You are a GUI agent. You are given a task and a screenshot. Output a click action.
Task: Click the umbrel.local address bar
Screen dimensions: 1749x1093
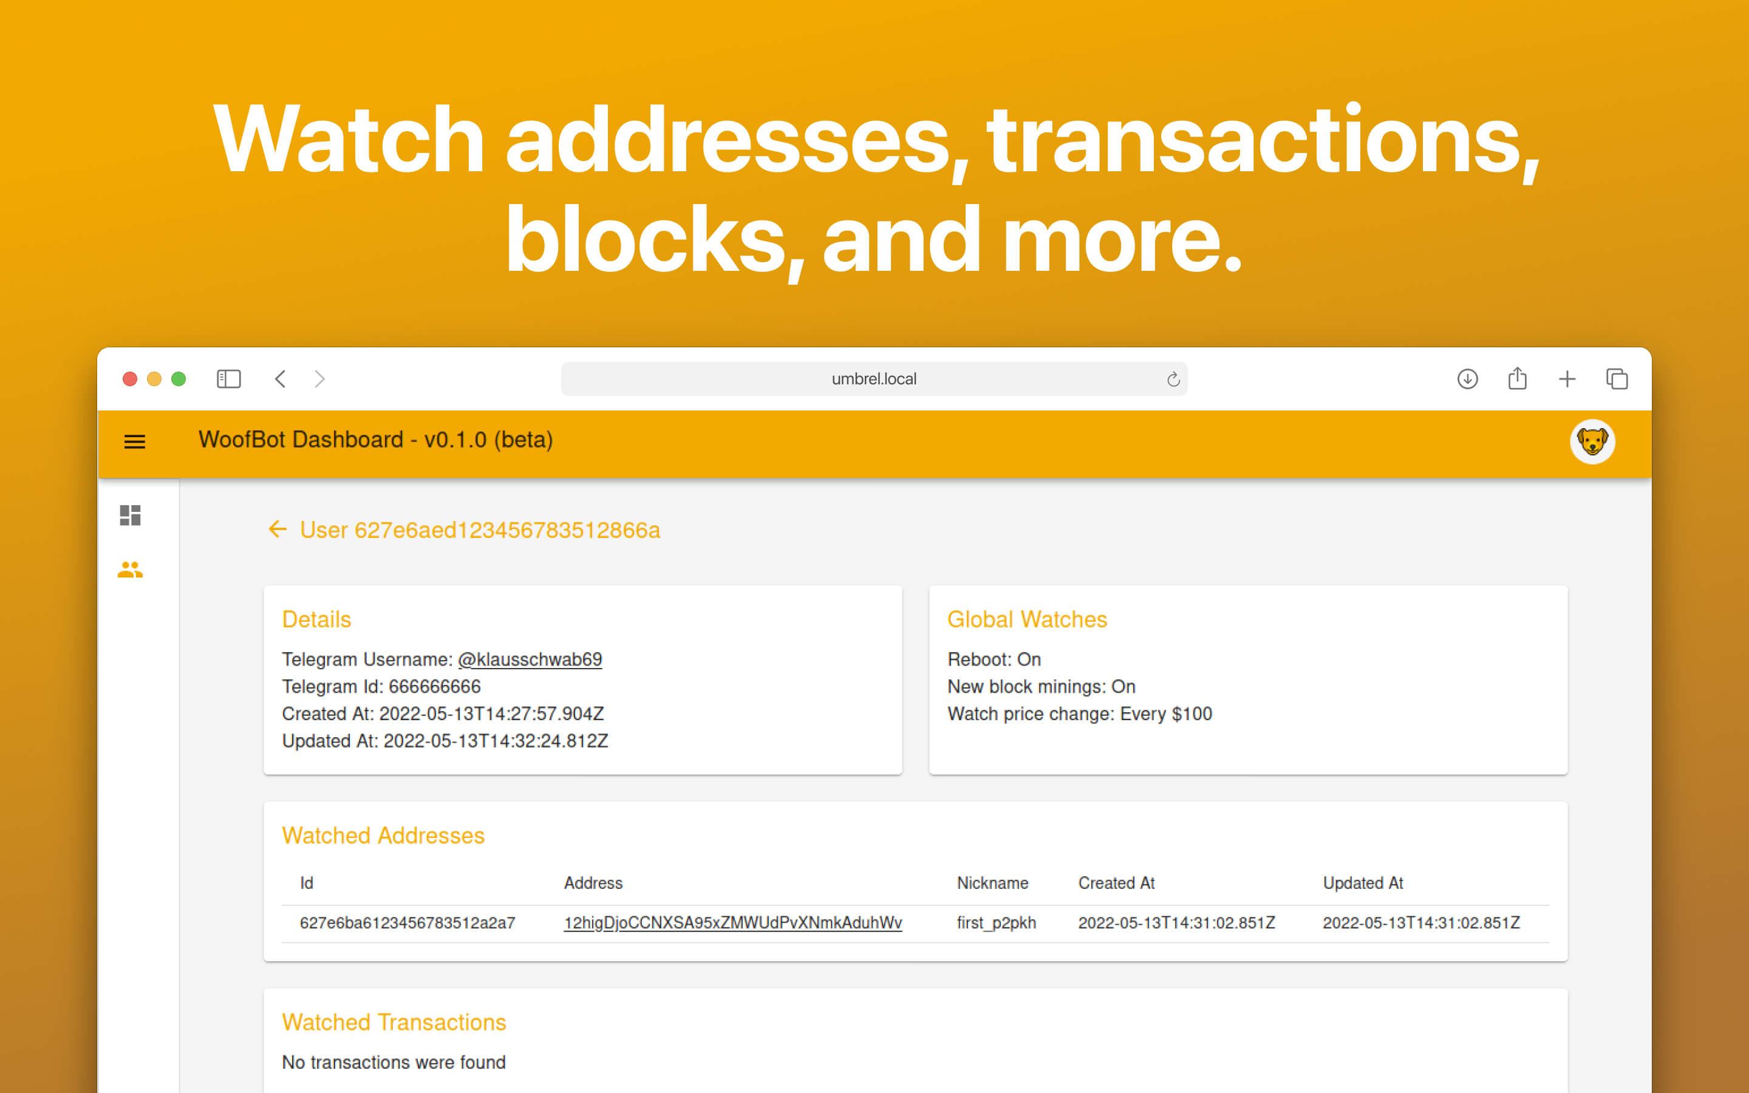pos(873,379)
